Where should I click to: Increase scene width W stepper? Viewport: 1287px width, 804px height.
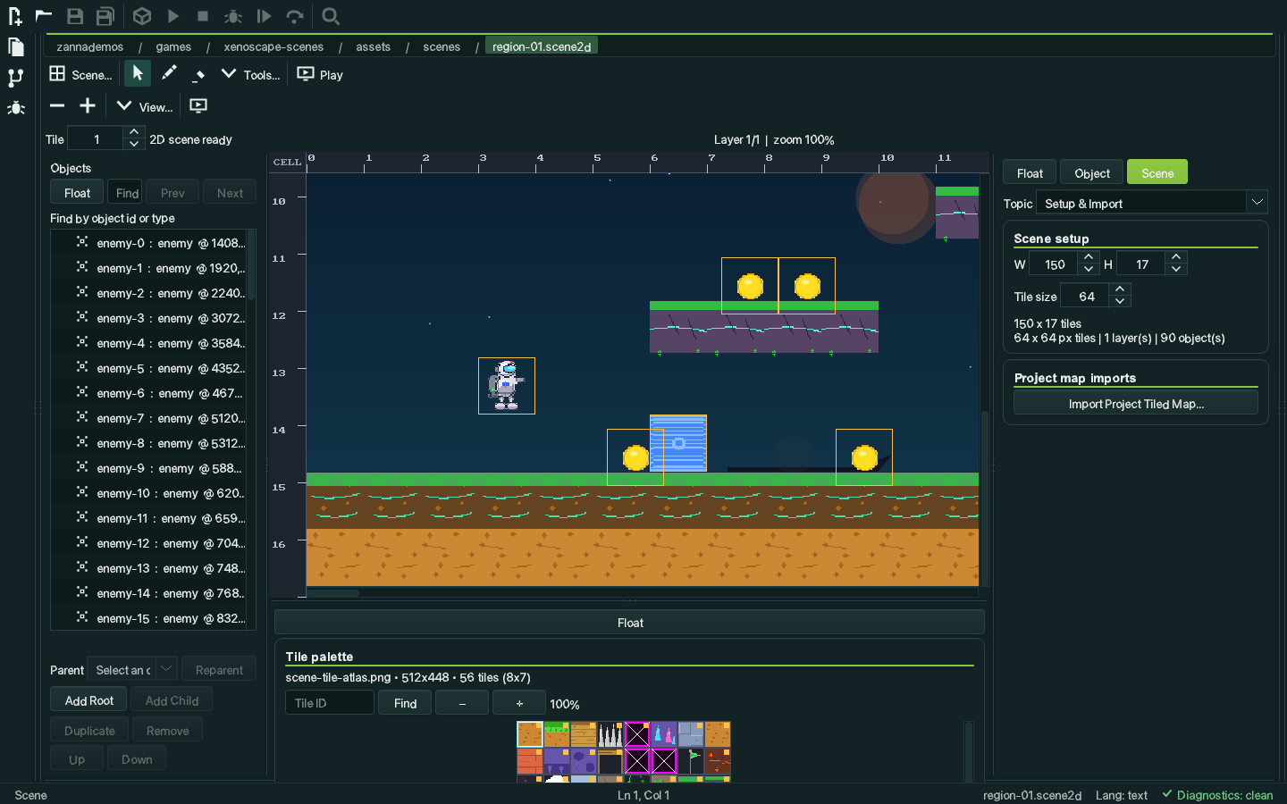(1088, 257)
